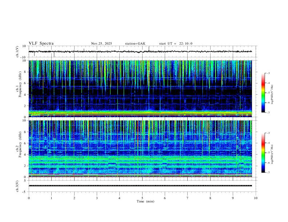Click the time axis tick label "5"
This screenshot has height=222, width=288.
click(x=142, y=198)
